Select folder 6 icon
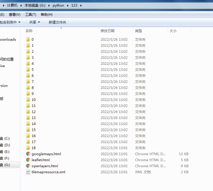 (28, 76)
